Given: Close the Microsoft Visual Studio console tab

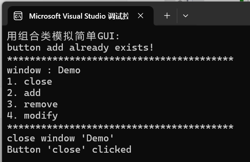Looking at the screenshot, I should [141, 16].
